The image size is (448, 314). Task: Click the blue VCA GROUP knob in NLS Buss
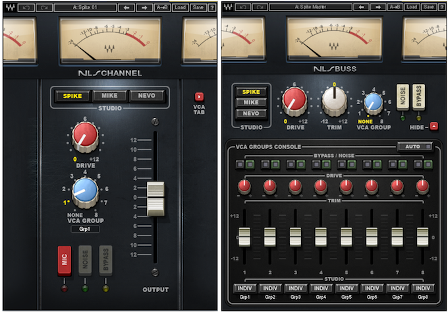[373, 103]
